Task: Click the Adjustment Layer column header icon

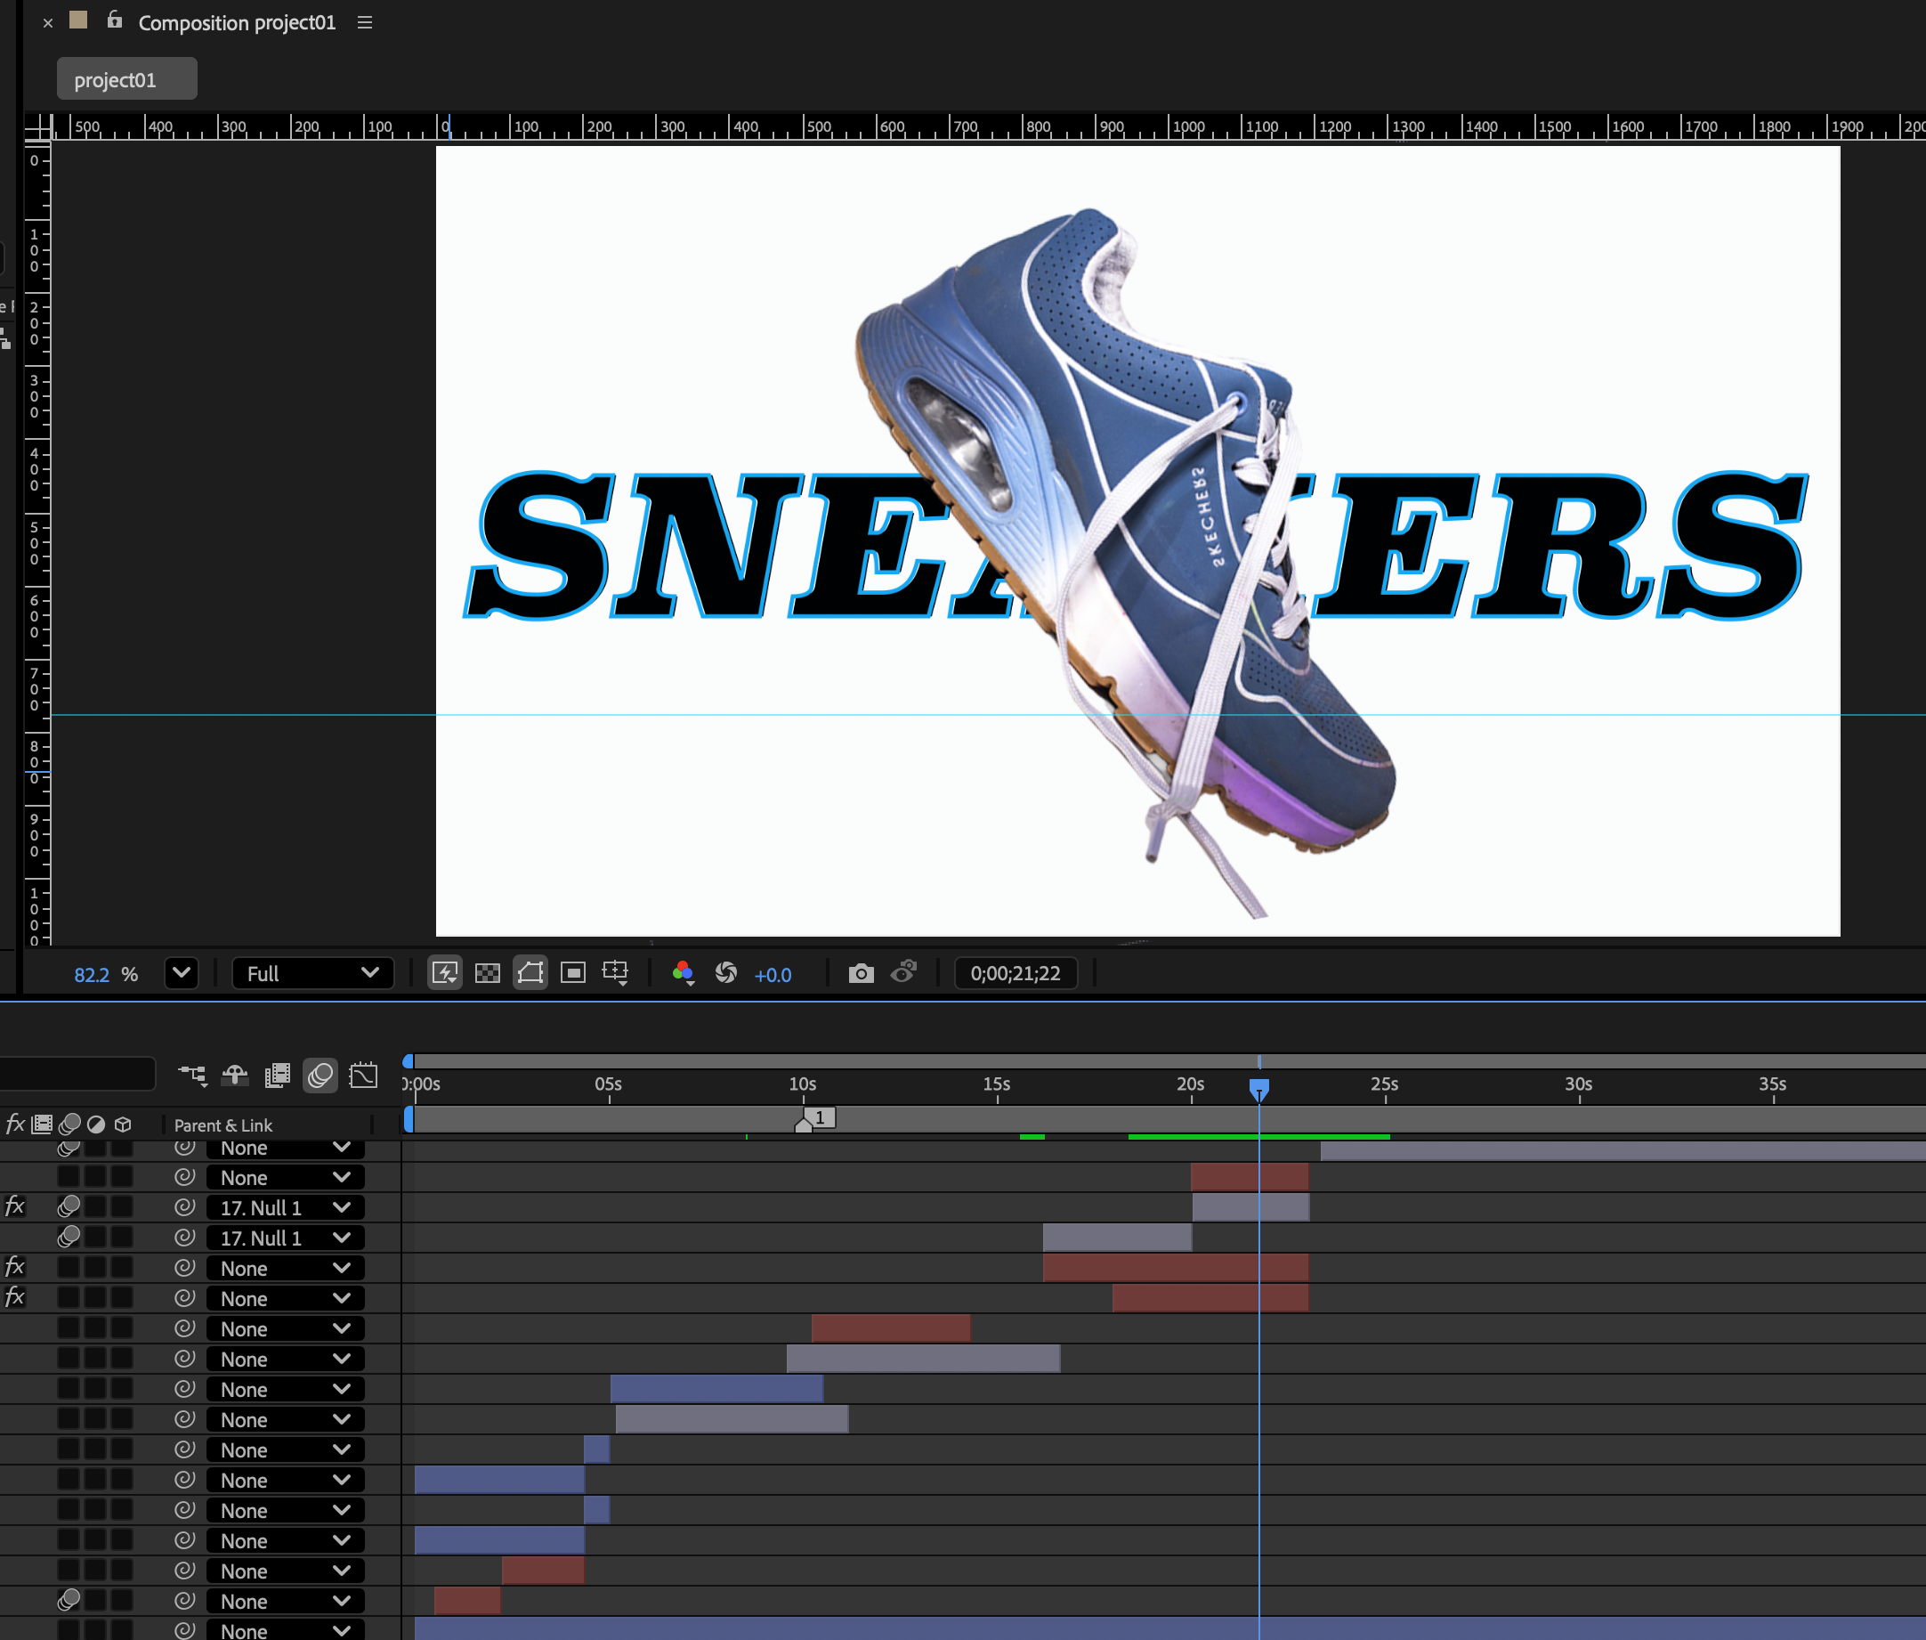Action: (x=96, y=1124)
